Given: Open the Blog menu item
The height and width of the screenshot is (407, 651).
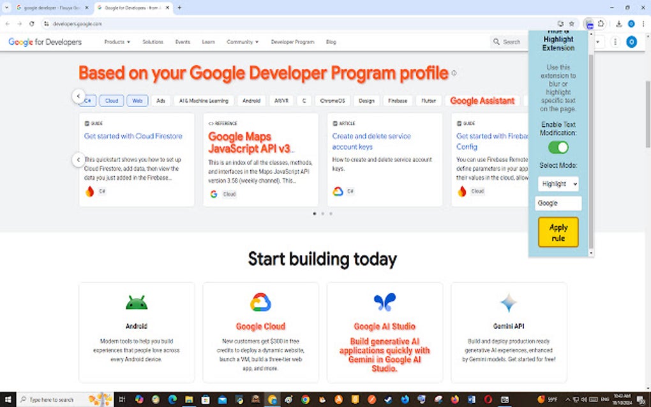Looking at the screenshot, I should pos(331,41).
